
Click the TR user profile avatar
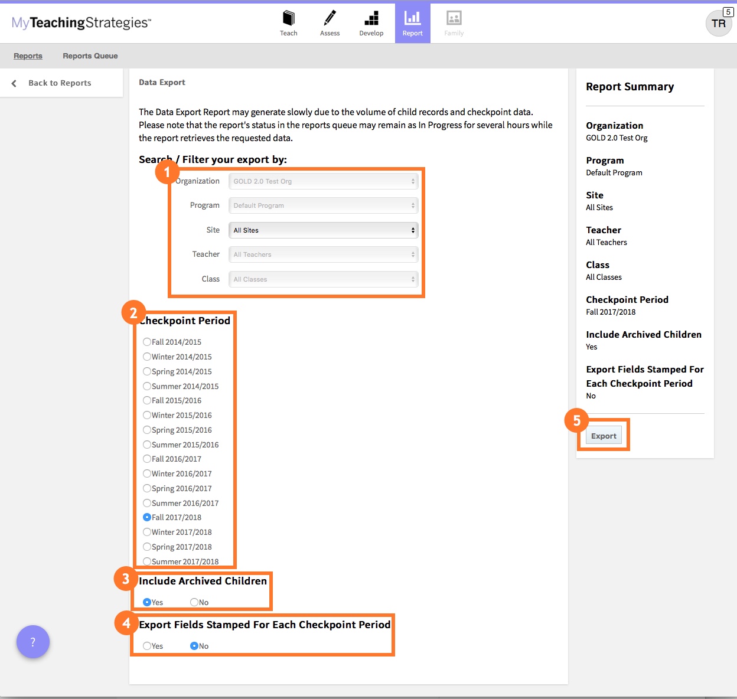pyautogui.click(x=718, y=24)
